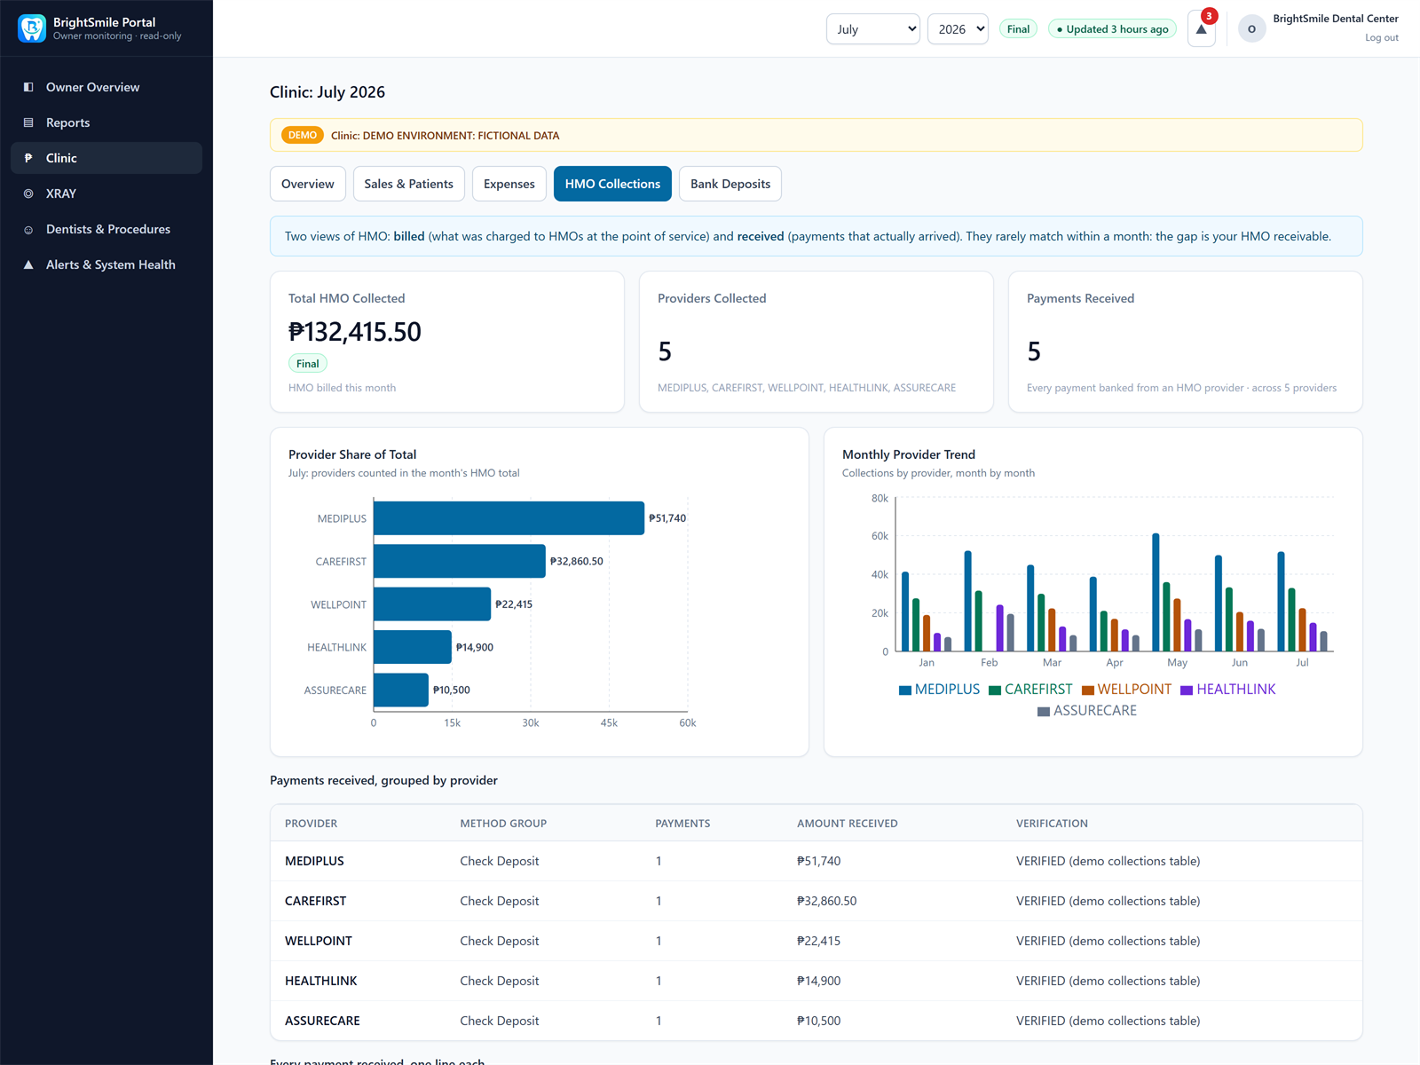Open the month dropdown showing July
Viewport: 1420px width, 1065px height.
(x=873, y=29)
